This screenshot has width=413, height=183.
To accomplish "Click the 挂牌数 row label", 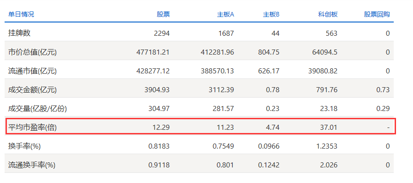I will [x=19, y=33].
